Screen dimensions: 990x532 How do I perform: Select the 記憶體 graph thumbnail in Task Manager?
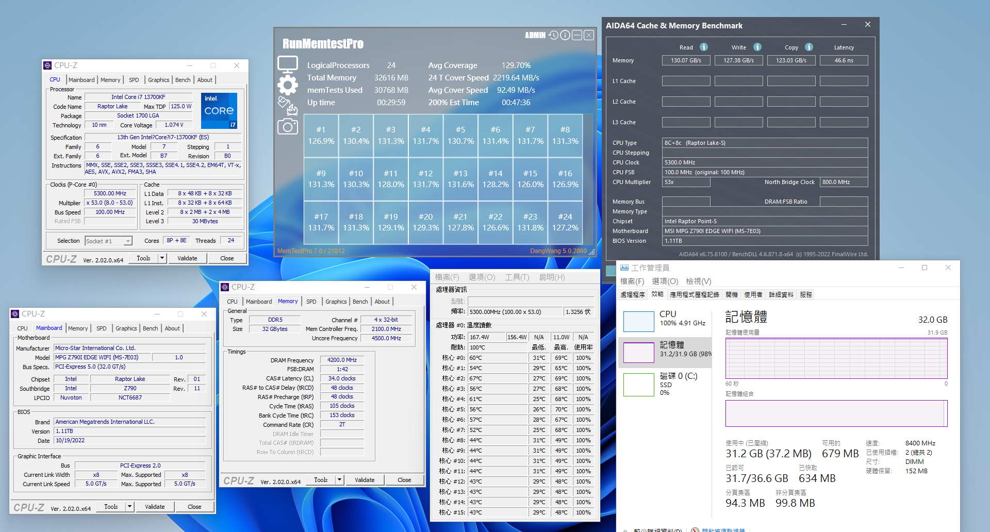pyautogui.click(x=638, y=353)
